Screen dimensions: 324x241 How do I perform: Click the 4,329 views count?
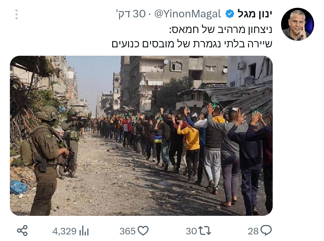[x=64, y=231]
